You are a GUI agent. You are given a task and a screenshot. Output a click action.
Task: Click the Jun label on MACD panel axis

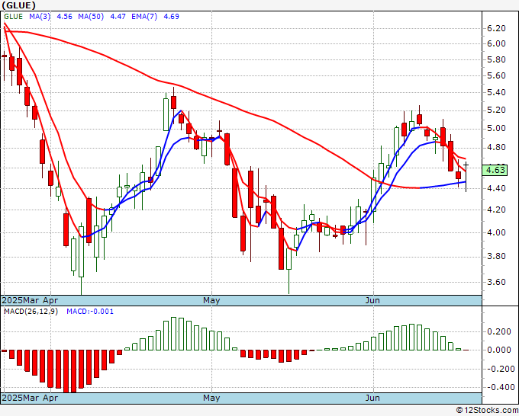point(372,398)
